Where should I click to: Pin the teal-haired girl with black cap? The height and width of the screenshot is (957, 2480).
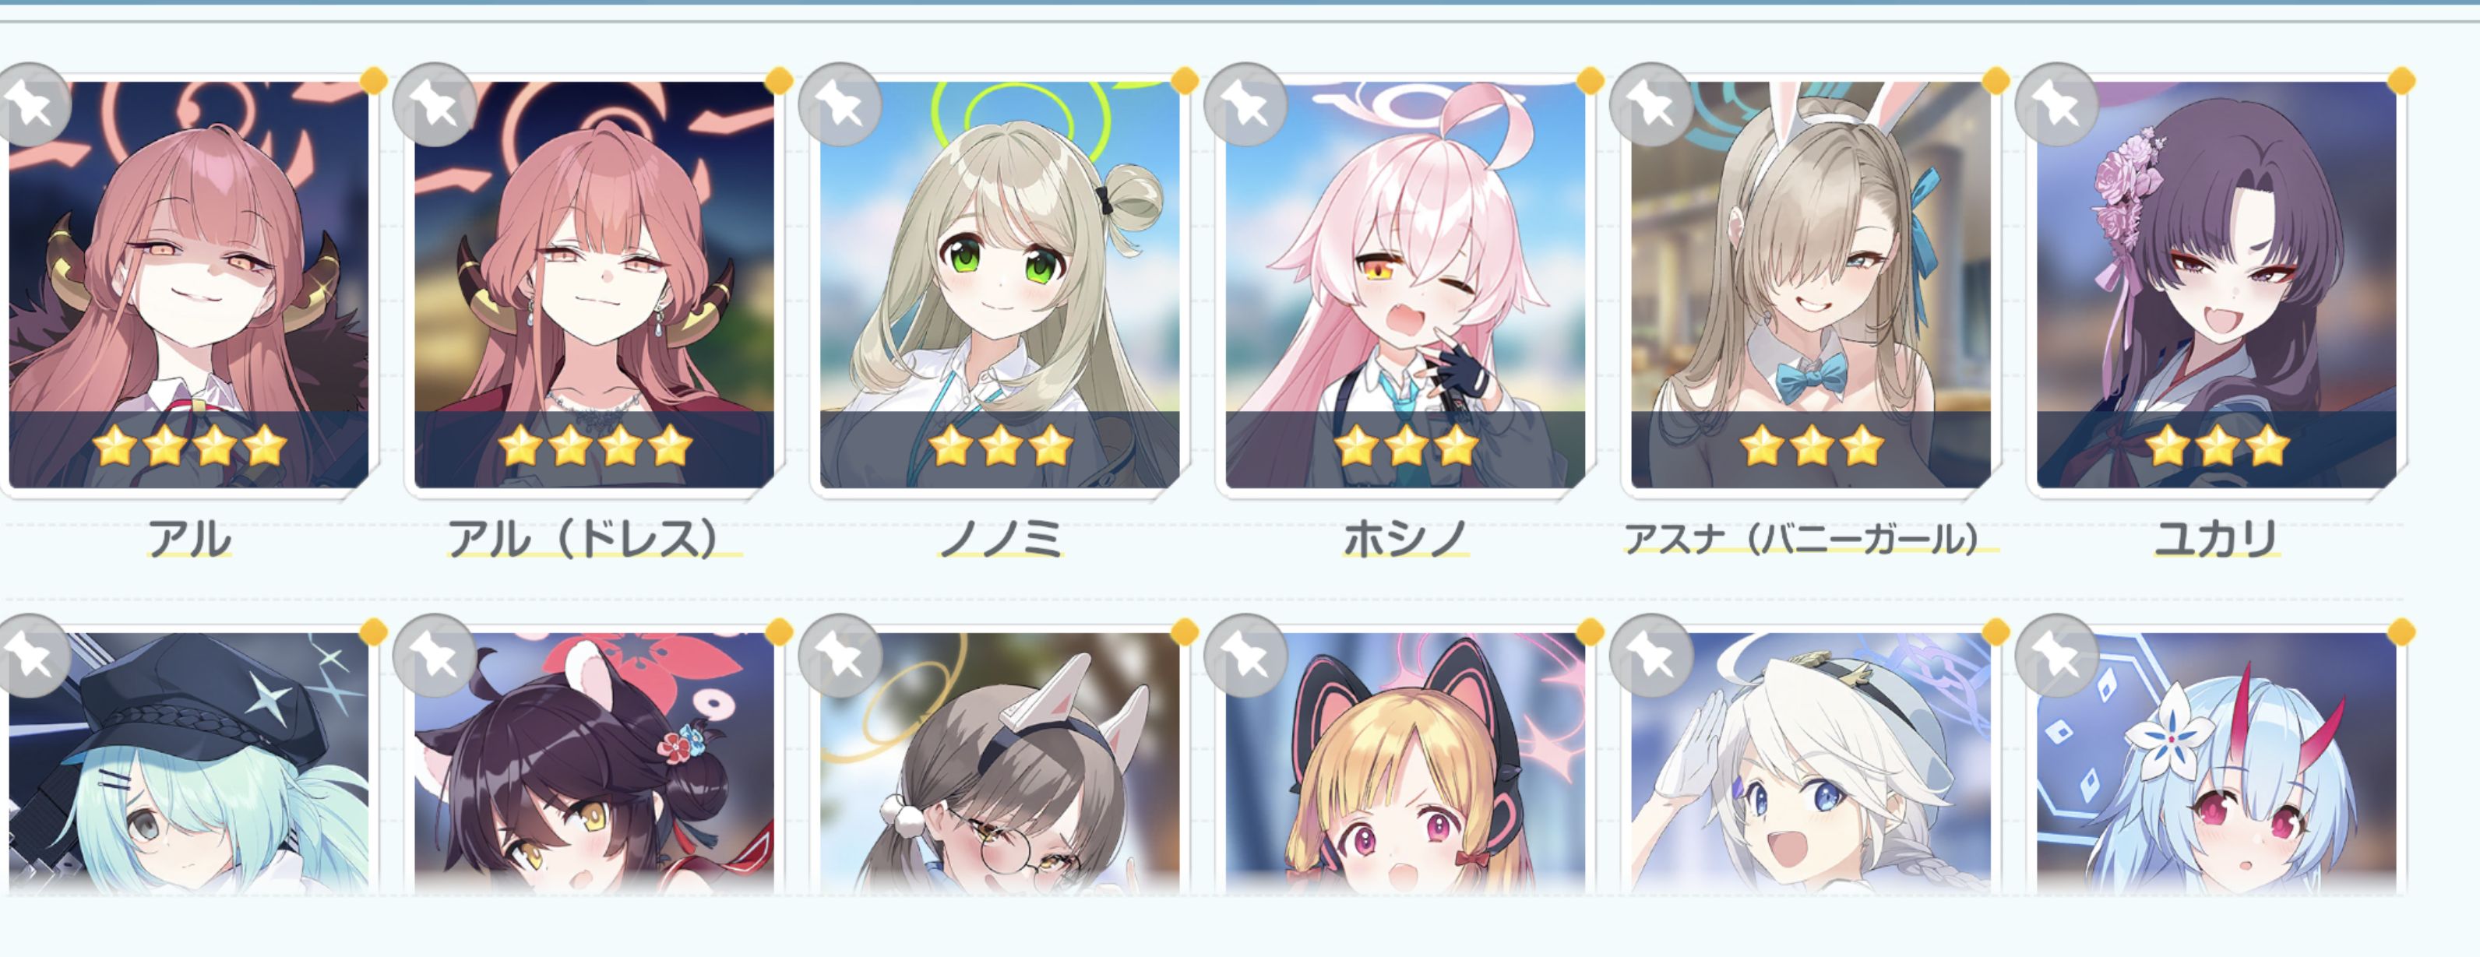tap(32, 656)
